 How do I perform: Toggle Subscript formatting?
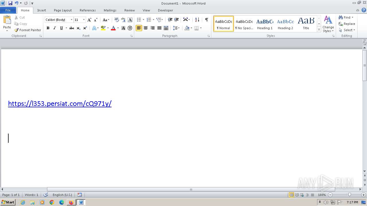[x=79, y=28]
